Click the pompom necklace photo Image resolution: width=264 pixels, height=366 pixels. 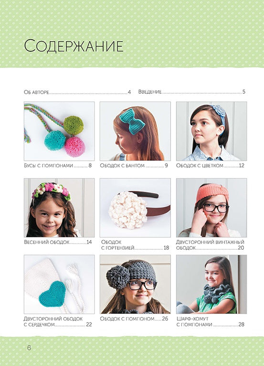pyautogui.click(x=59, y=131)
